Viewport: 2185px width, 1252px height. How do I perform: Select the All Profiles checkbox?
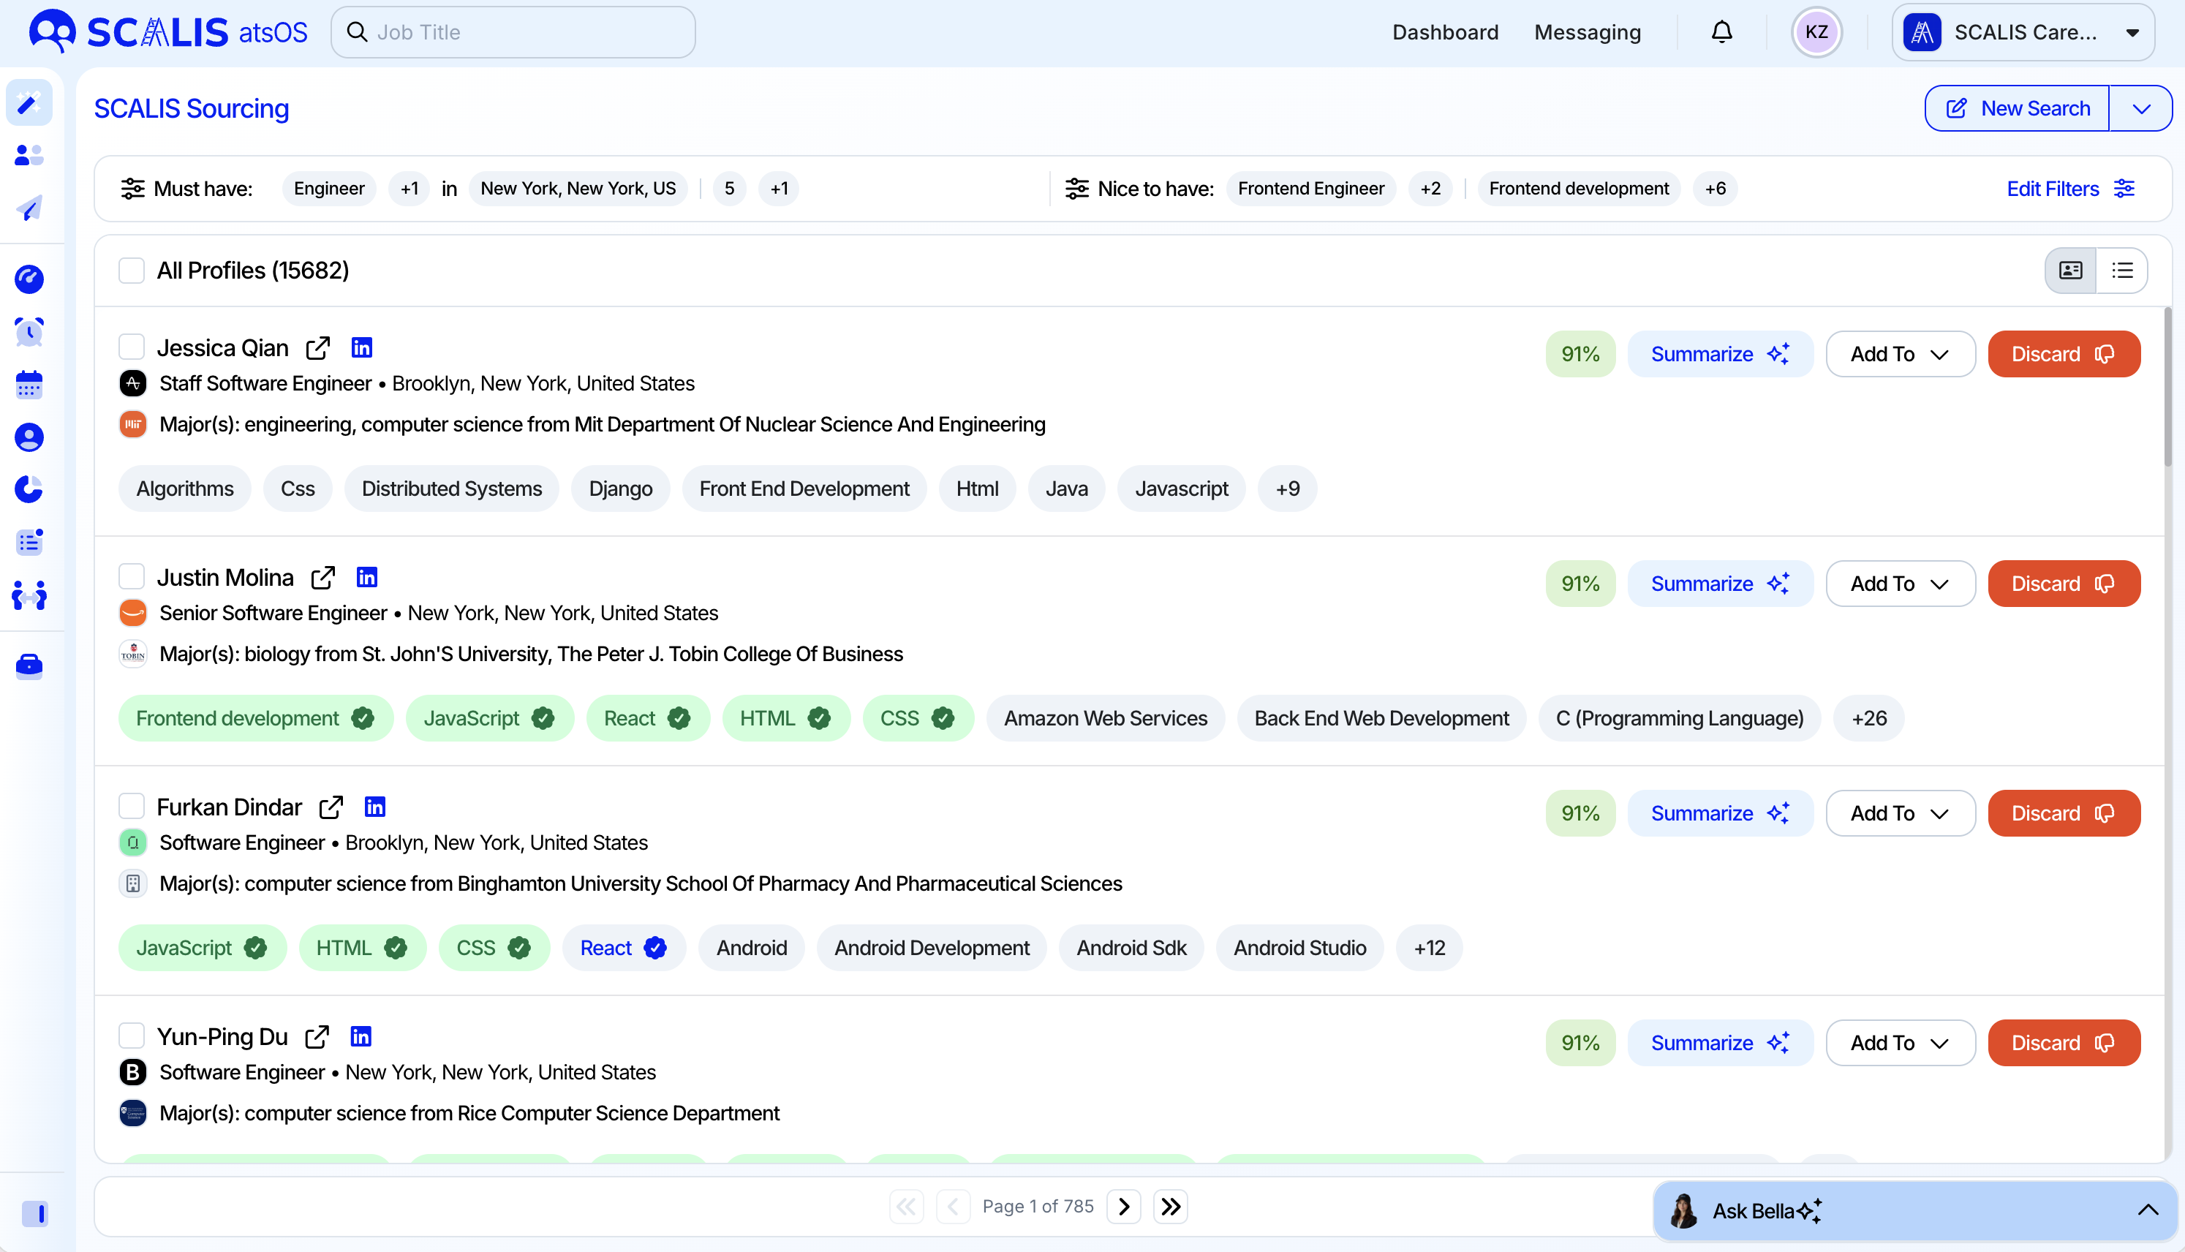(x=132, y=271)
